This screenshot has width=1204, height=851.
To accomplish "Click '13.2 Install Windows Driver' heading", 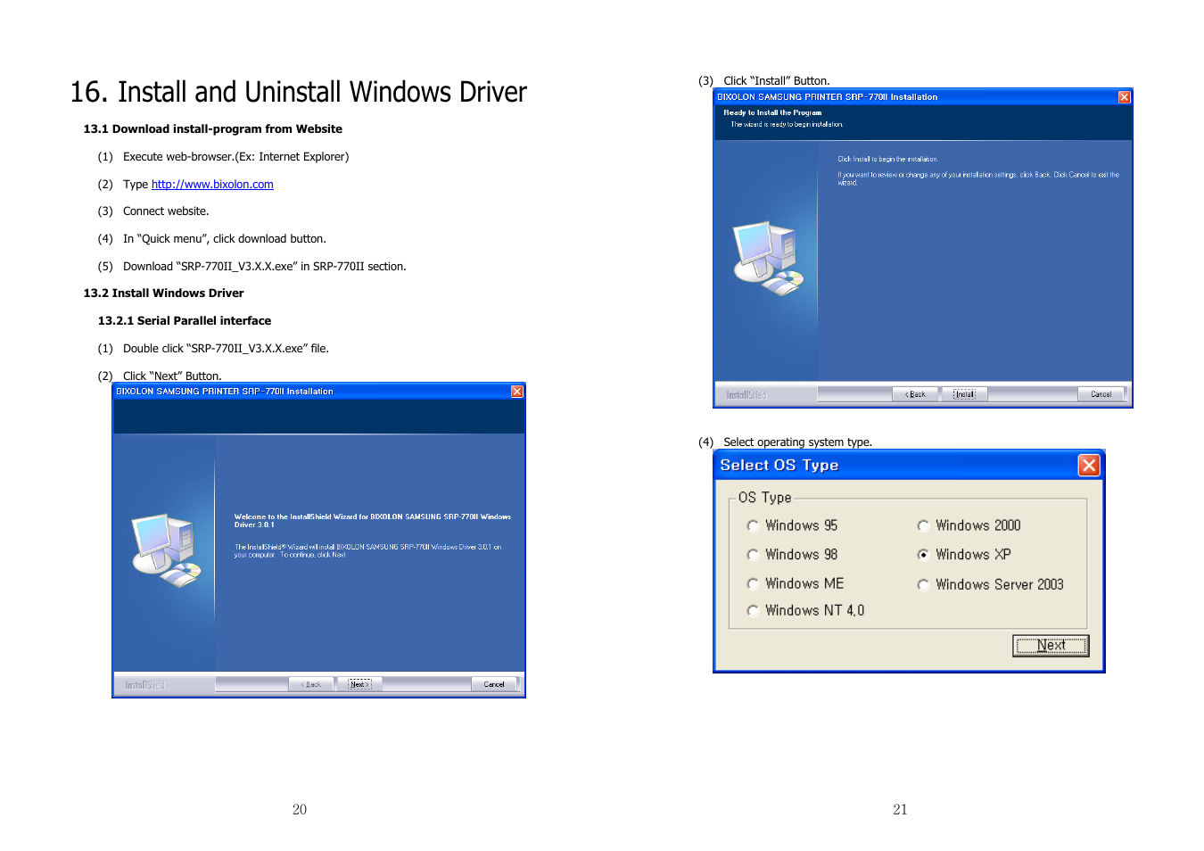I will tap(164, 293).
